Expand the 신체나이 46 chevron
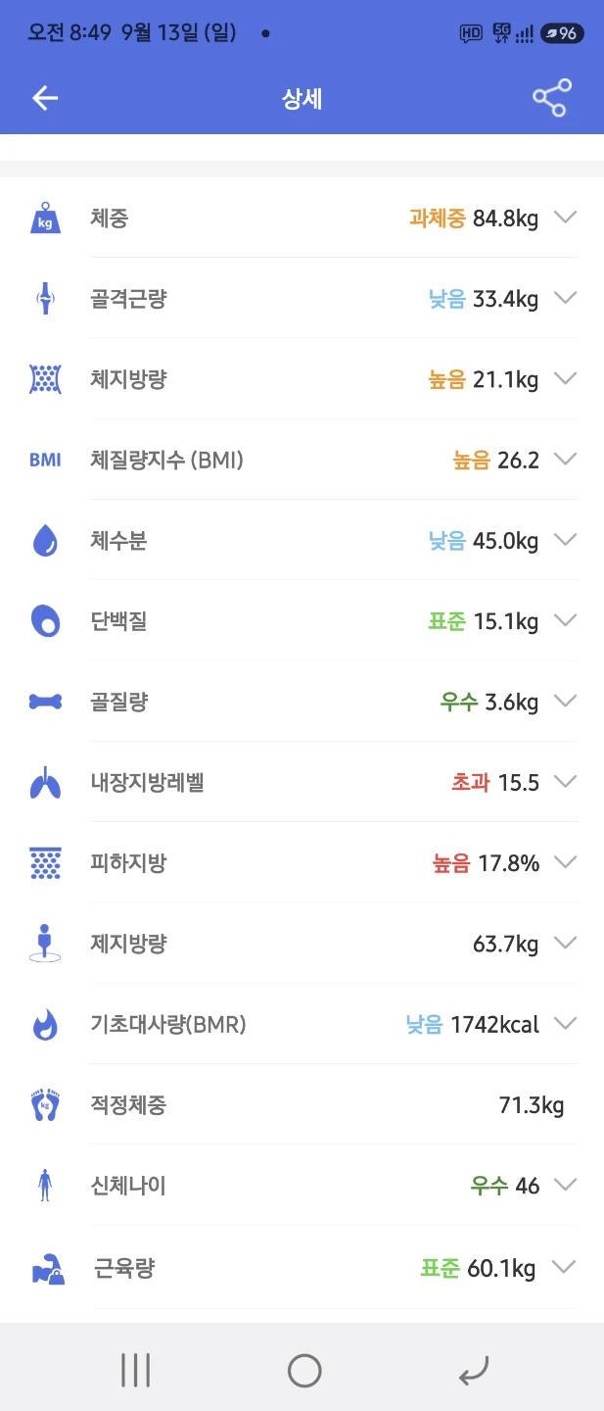Image resolution: width=604 pixels, height=1411 pixels. point(565,1185)
